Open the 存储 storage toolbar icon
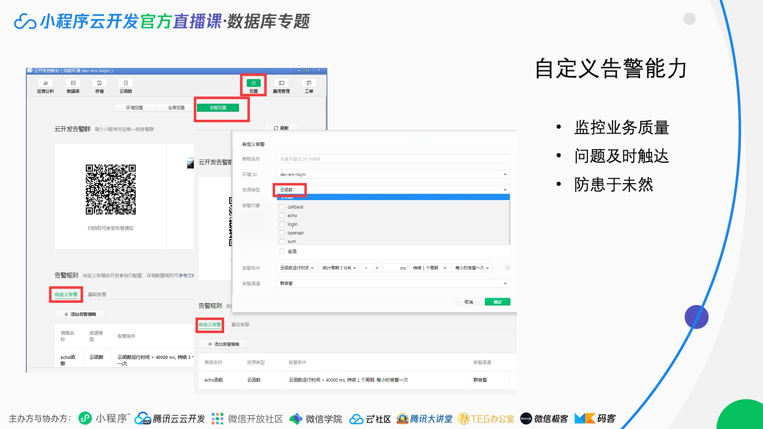Viewport: 763px width, 429px height. tap(99, 86)
